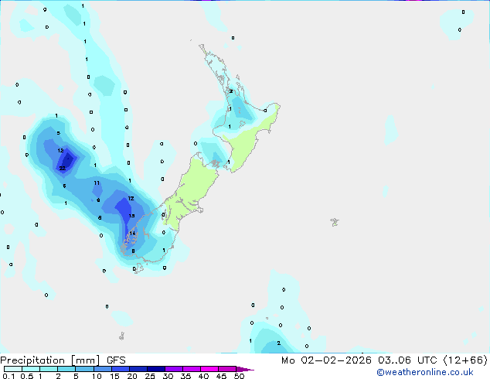Click the 0.5–1 mm legend color swatch

point(31,369)
